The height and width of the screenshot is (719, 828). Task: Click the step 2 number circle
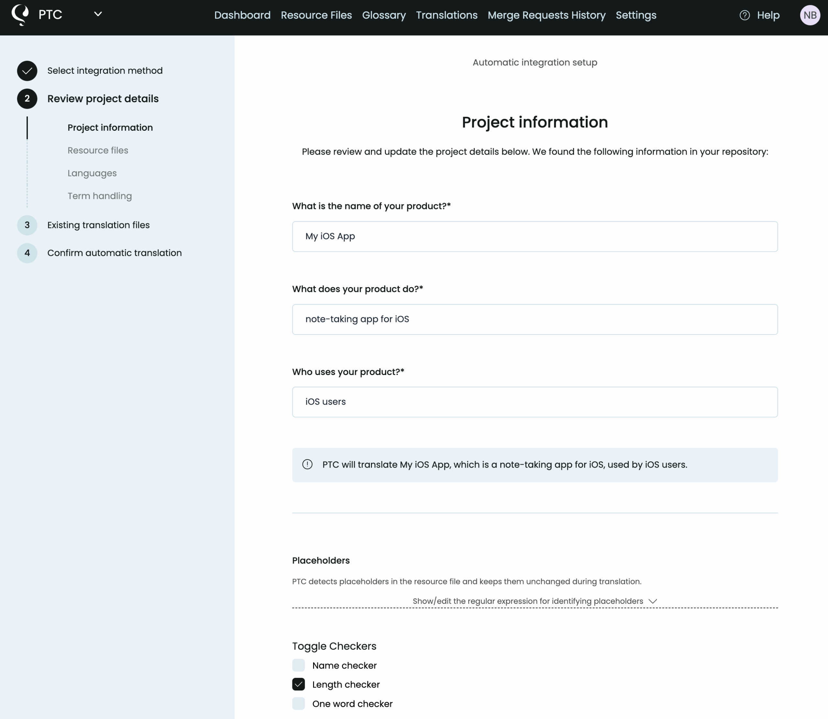tap(27, 99)
